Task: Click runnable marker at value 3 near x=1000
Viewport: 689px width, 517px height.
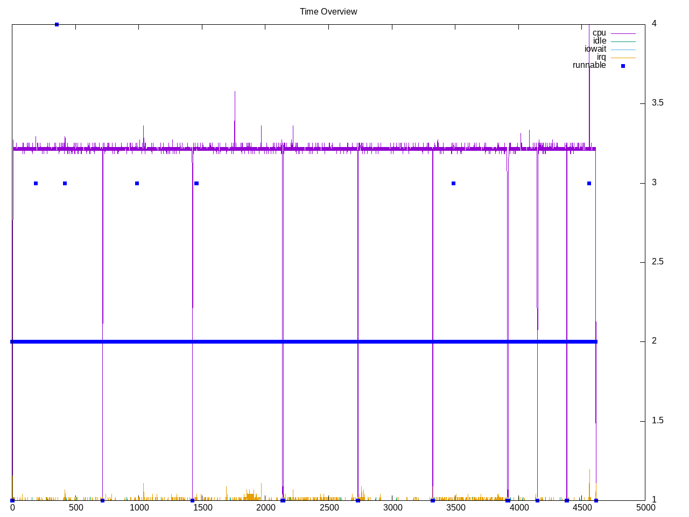Action: [137, 183]
